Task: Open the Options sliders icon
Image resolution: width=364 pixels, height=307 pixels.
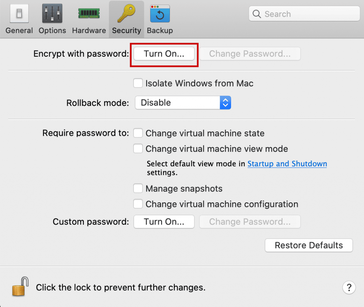Action: (52, 13)
